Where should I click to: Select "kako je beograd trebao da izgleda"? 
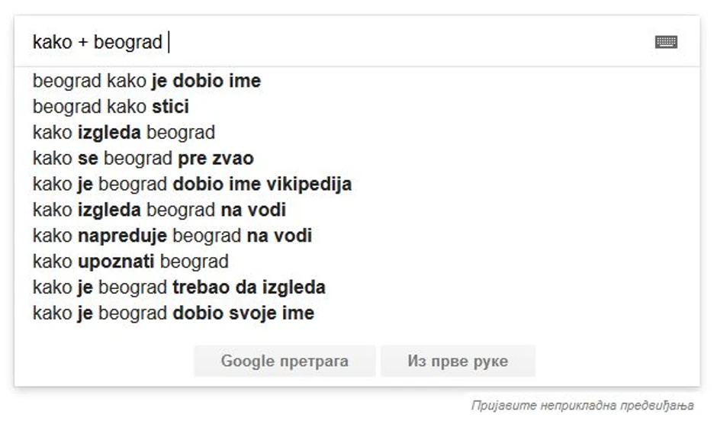(x=178, y=288)
